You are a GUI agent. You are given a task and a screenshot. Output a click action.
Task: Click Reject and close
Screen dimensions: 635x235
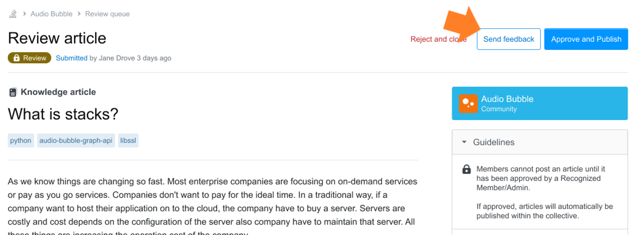point(439,39)
